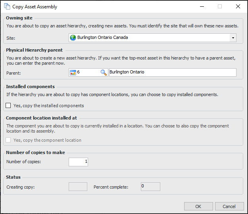Click the Burlington Ontario parent name field
The height and width of the screenshot is (214, 248).
pyautogui.click(x=172, y=72)
